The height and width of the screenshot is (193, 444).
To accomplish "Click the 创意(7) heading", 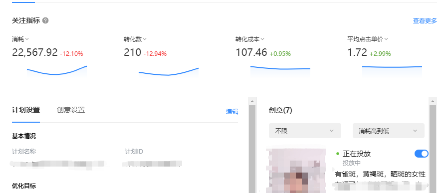I will [280, 110].
